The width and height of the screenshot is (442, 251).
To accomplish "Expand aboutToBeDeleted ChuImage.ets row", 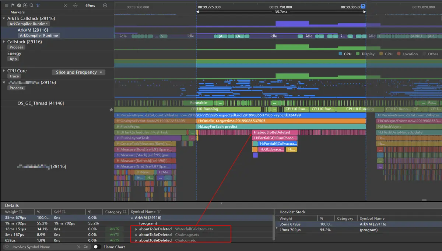I will pyautogui.click(x=137, y=234).
